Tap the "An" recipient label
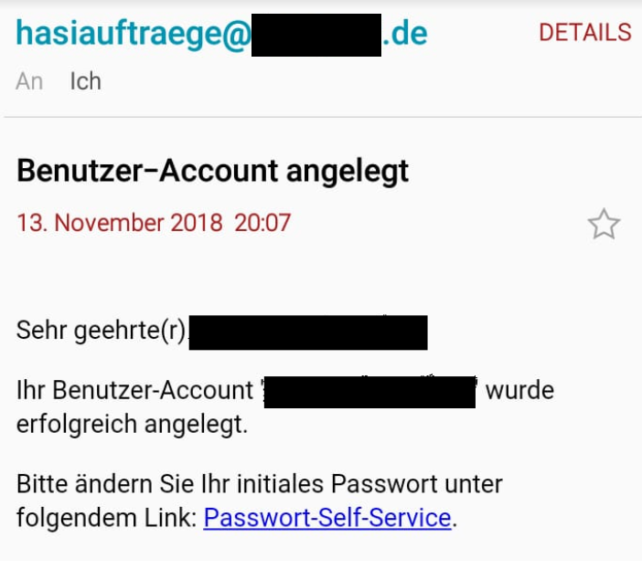 29,81
